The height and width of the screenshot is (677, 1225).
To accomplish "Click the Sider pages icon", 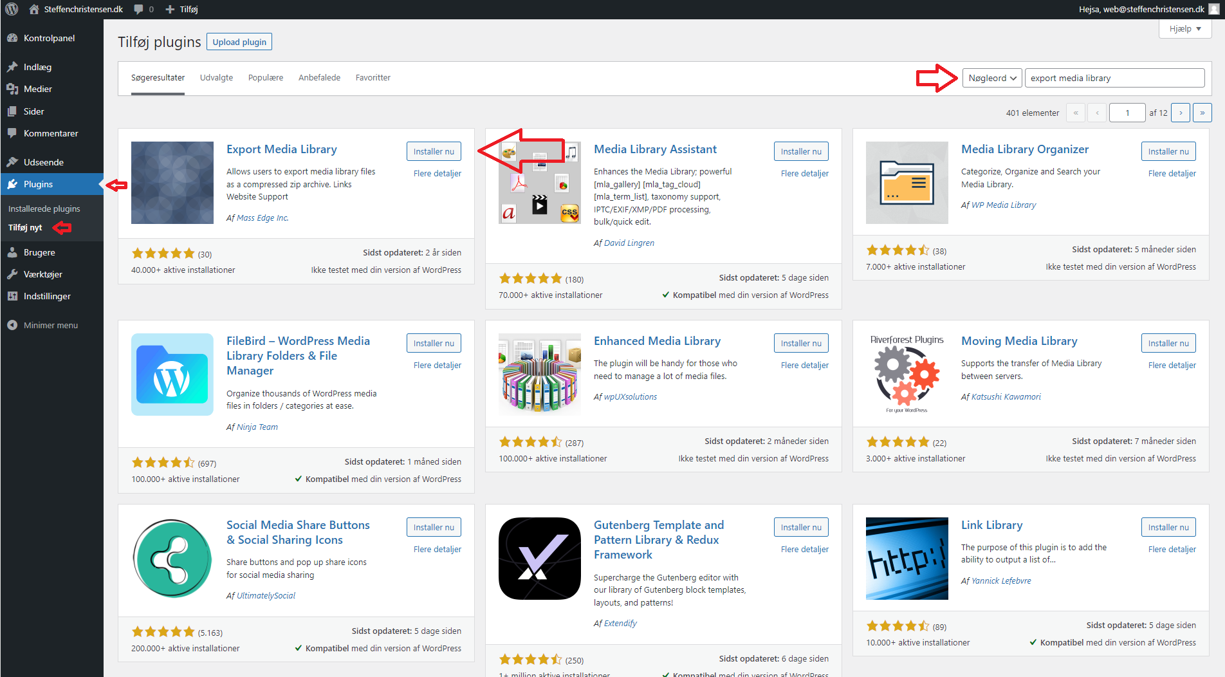I will click(12, 111).
